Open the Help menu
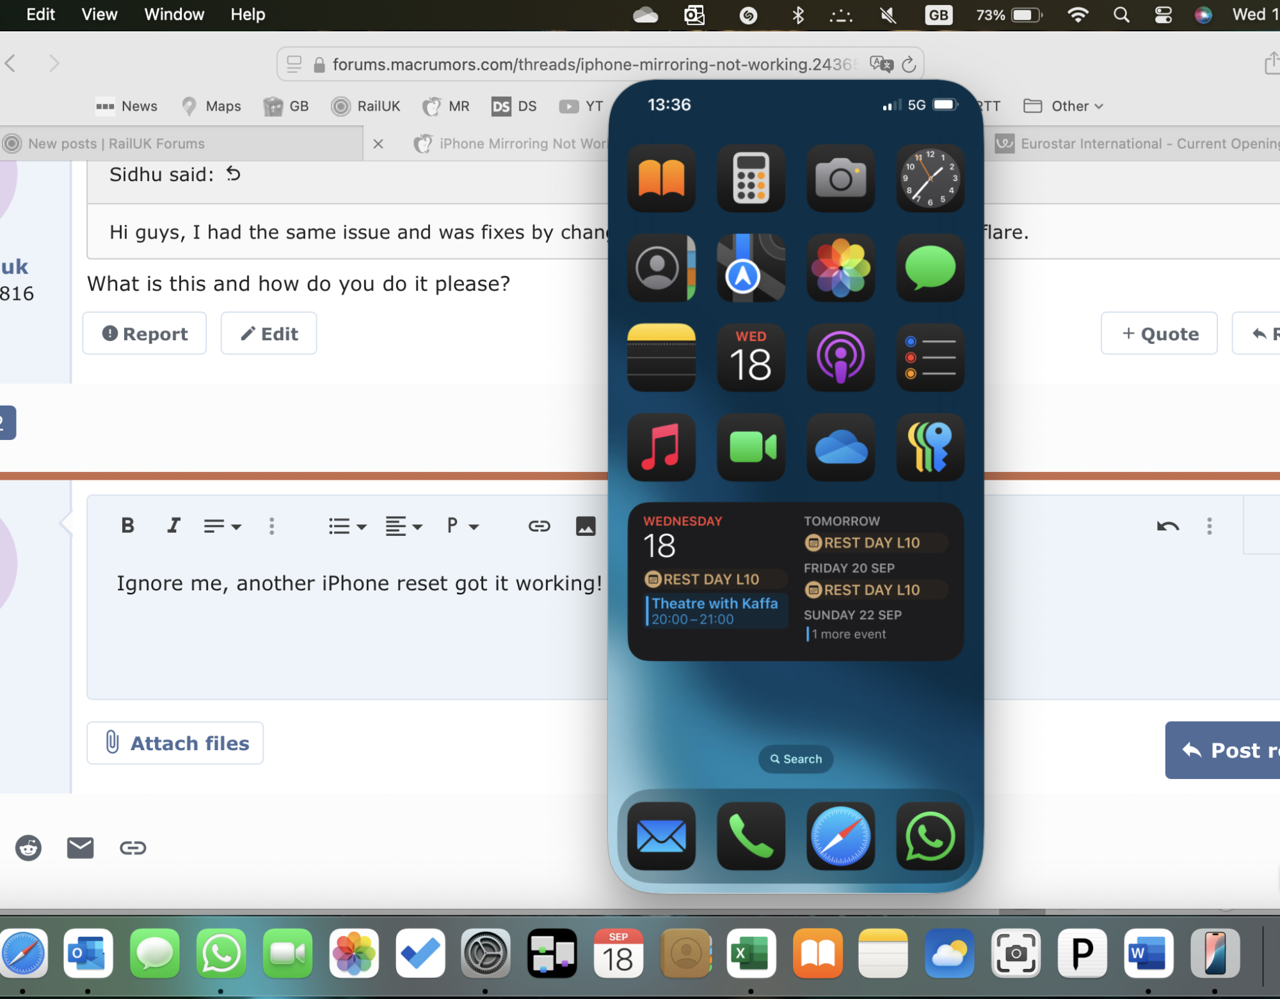 (248, 14)
